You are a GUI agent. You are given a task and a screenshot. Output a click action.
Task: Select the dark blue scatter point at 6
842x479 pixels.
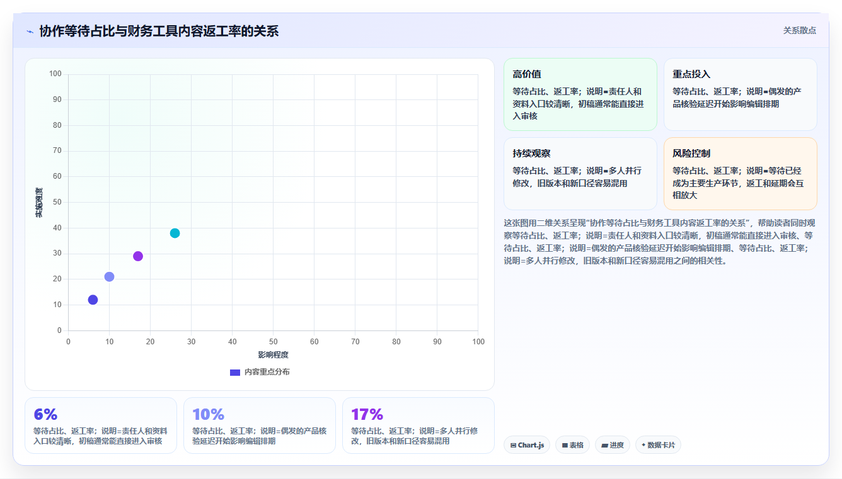click(x=93, y=300)
